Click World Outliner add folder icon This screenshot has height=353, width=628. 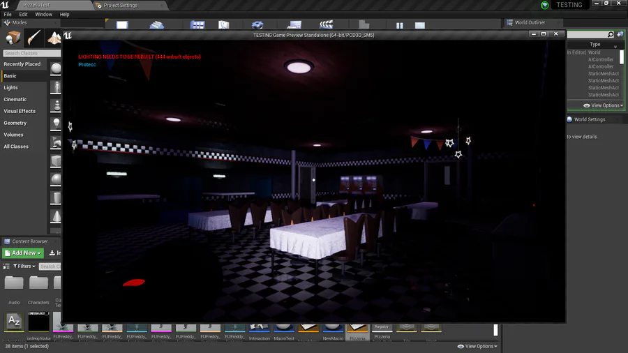click(x=620, y=34)
